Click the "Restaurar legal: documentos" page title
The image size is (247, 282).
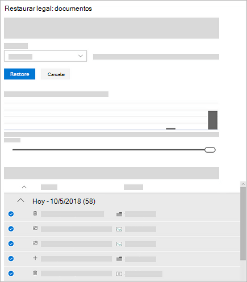pos(48,9)
